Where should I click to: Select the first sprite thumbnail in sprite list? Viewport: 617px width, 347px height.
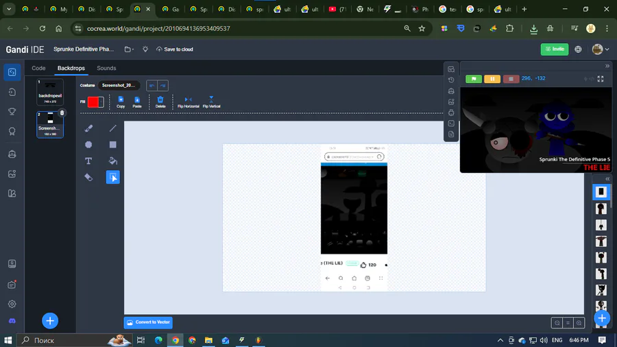(x=601, y=191)
